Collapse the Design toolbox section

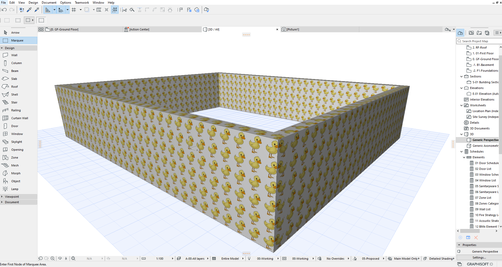click(2, 48)
